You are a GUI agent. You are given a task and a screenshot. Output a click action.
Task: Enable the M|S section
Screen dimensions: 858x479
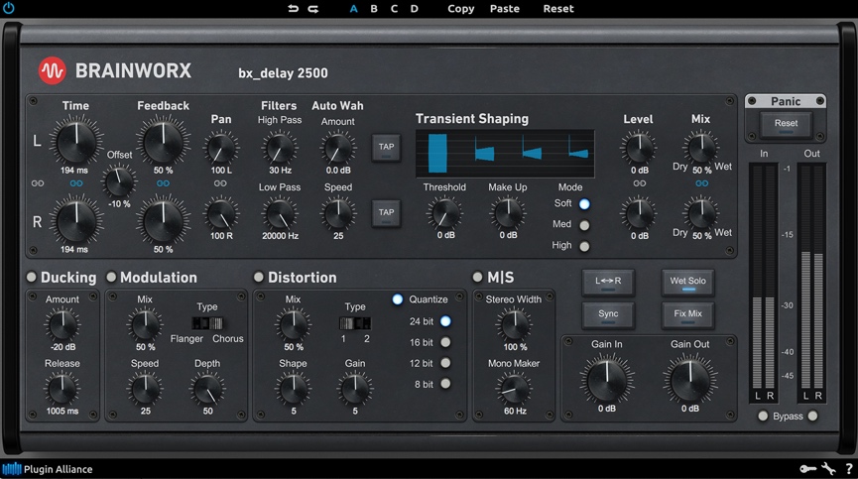coord(478,277)
